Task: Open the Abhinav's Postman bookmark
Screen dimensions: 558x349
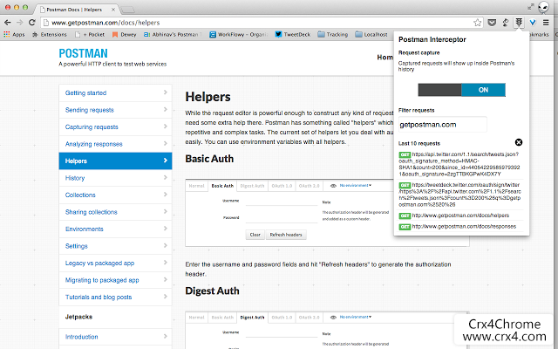Action: click(173, 34)
